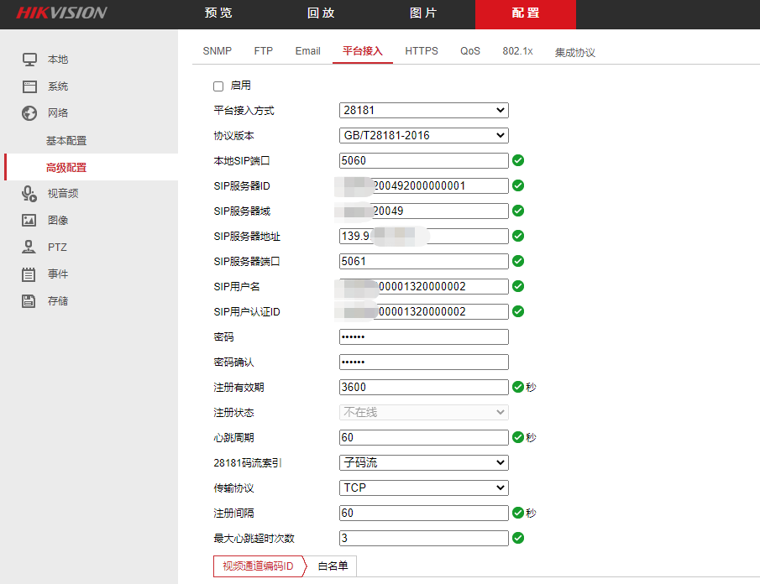Click the 本地SIP端口 input field

(x=423, y=161)
